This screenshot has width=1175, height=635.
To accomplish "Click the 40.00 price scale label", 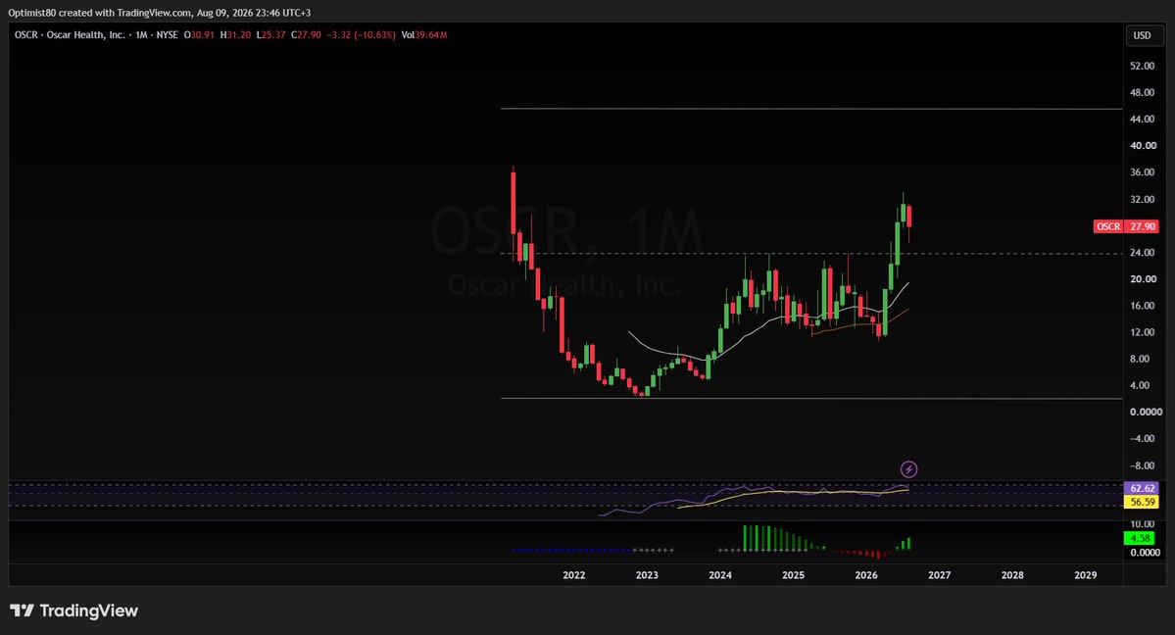I will coord(1143,146).
